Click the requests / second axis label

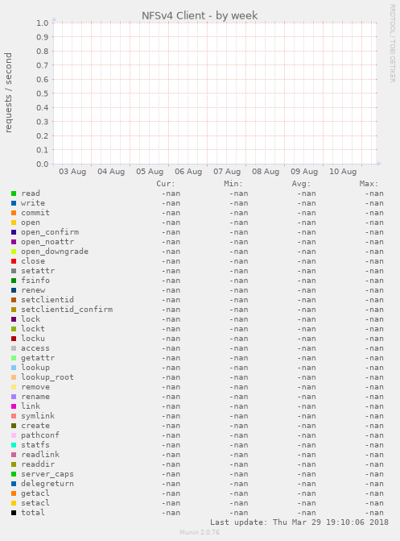point(8,93)
